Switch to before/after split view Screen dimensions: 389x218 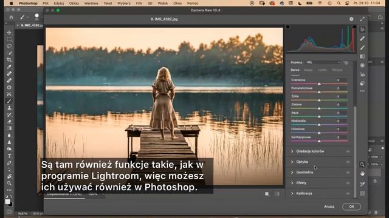(277, 194)
